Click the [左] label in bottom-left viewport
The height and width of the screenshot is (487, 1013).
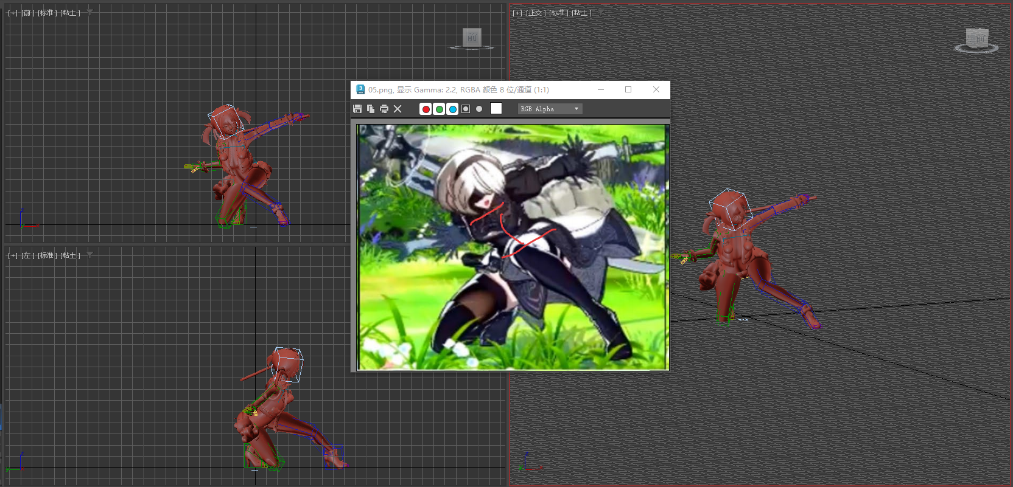click(28, 255)
